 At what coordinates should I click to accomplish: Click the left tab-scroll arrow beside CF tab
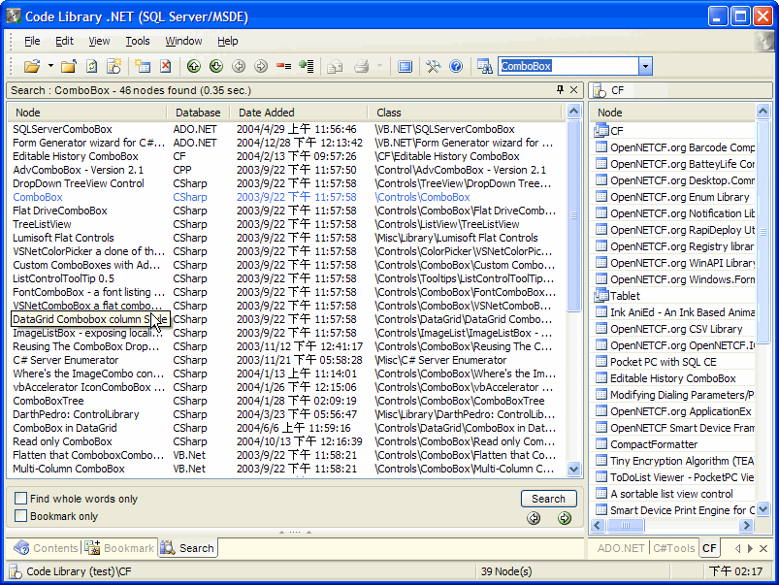click(737, 548)
